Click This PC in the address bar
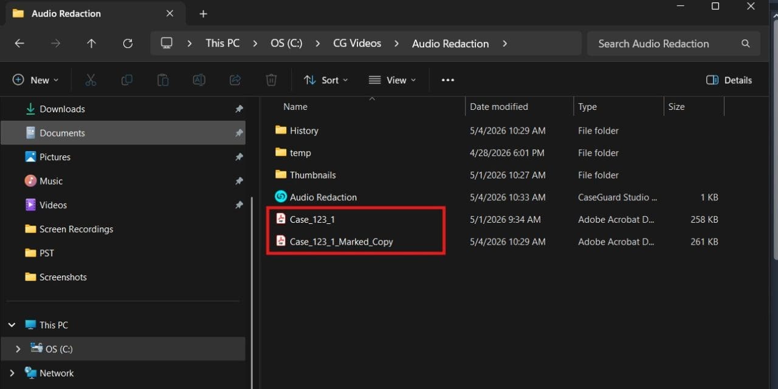 [222, 44]
